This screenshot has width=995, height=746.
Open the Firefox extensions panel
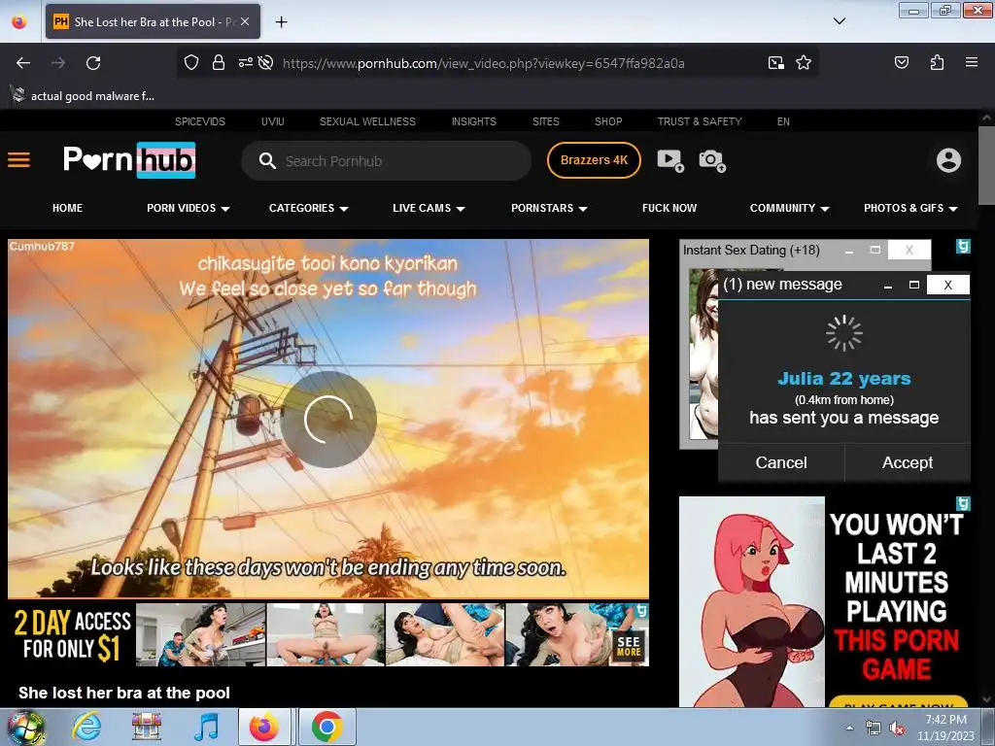click(x=937, y=62)
